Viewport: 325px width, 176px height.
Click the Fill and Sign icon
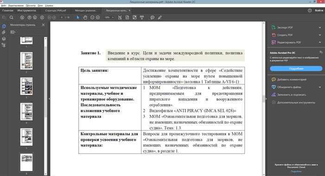(274, 94)
